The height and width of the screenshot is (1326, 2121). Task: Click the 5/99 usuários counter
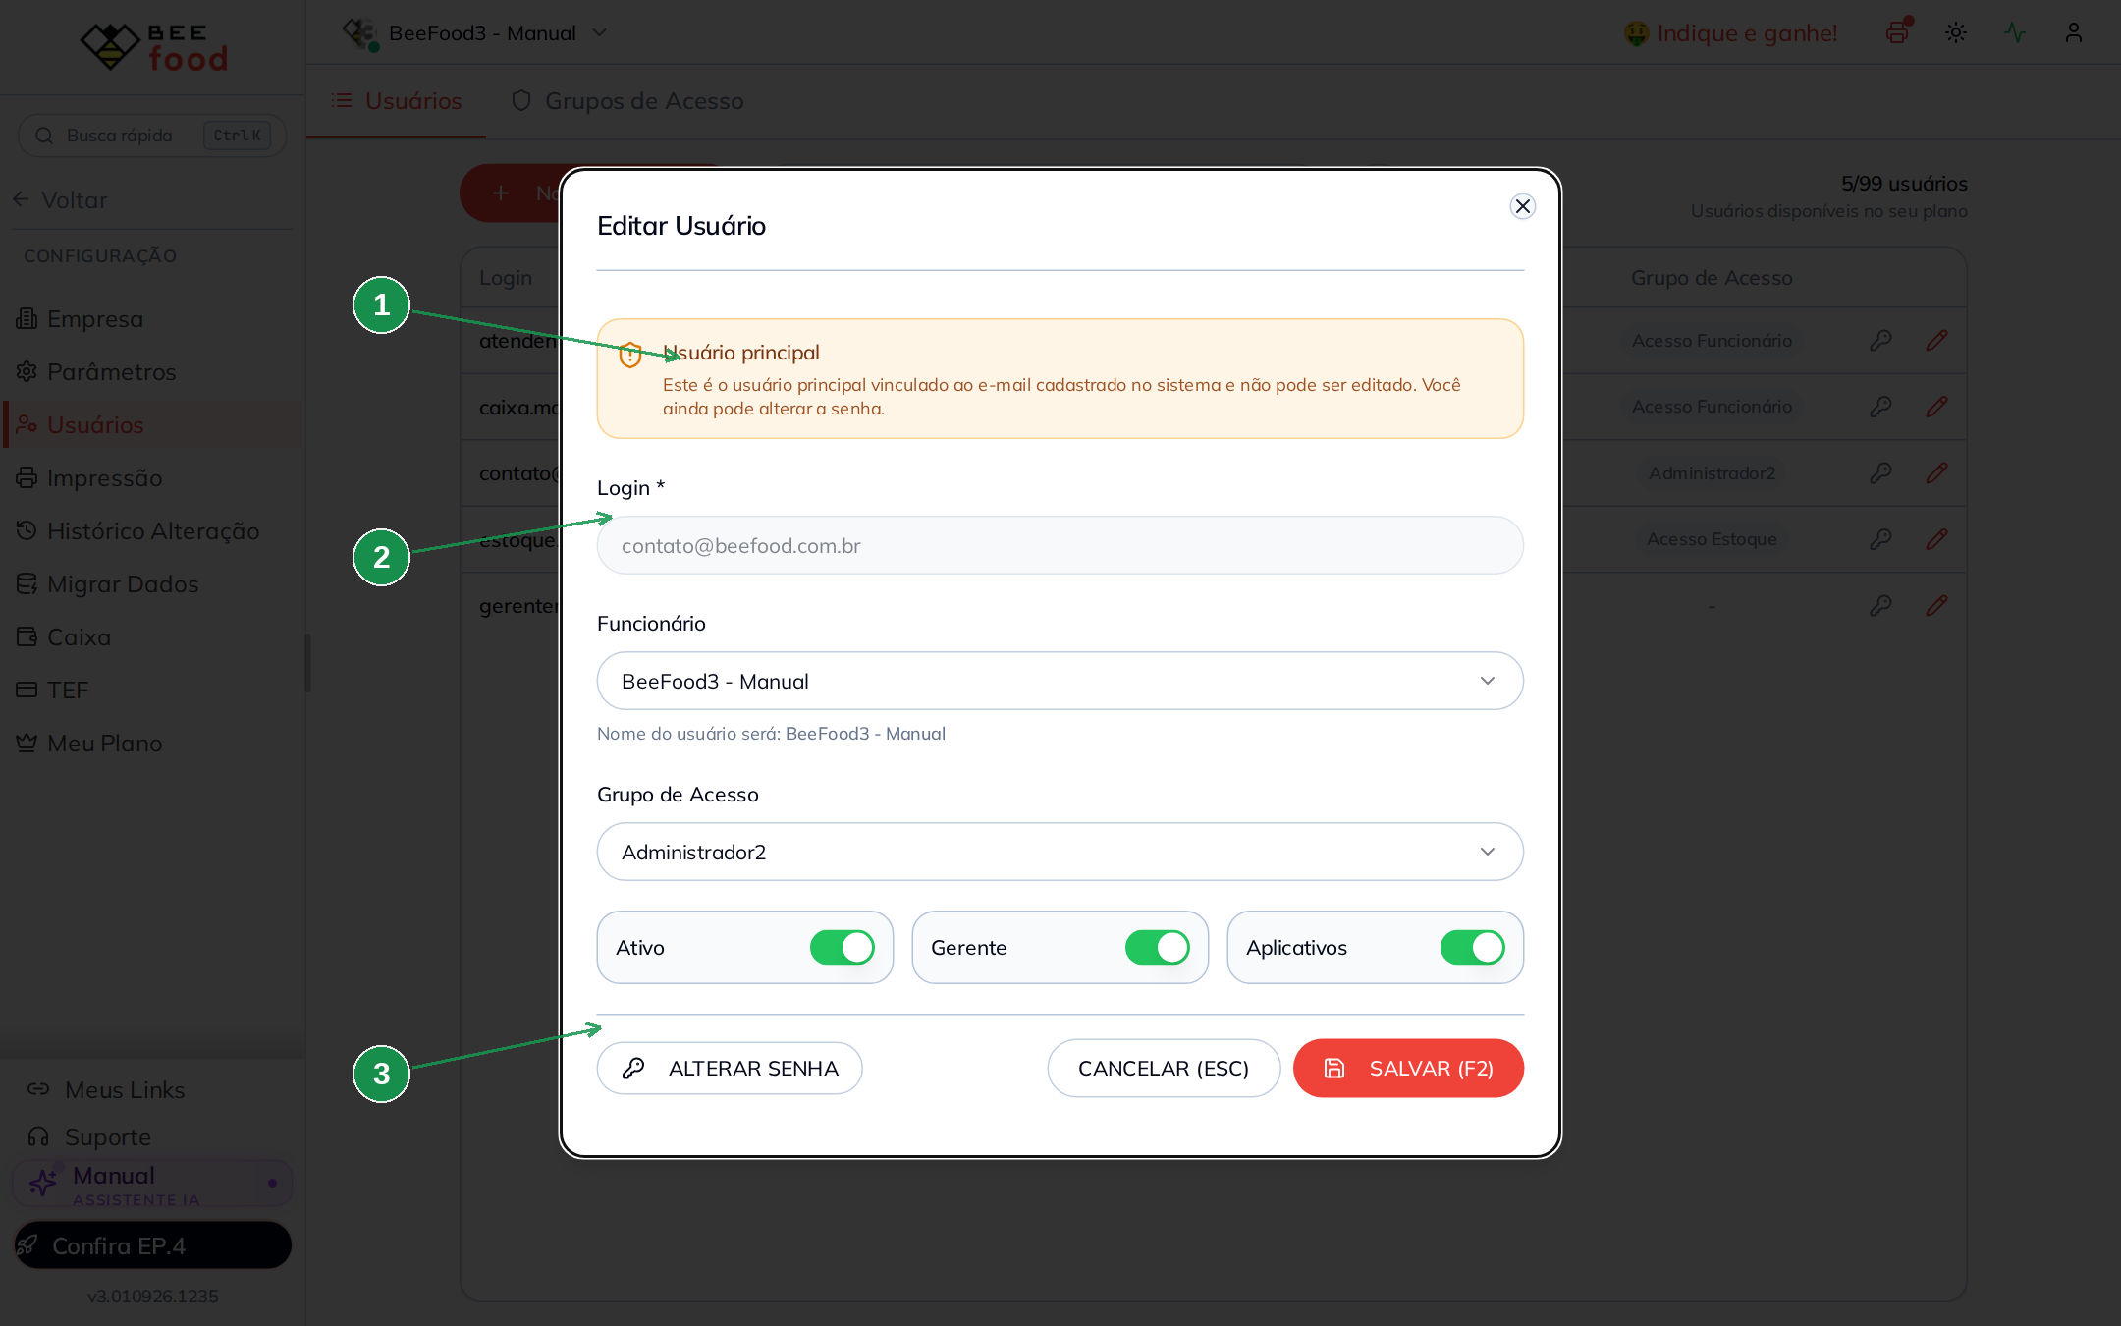click(x=1904, y=184)
